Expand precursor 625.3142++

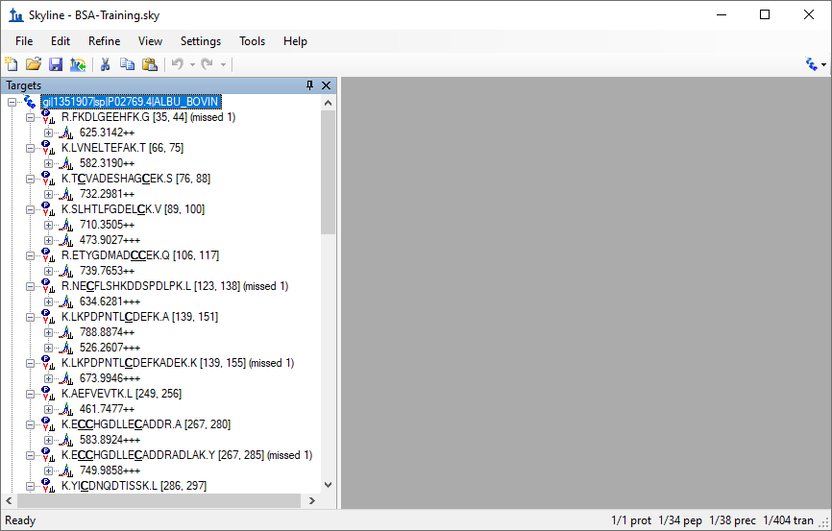point(48,133)
